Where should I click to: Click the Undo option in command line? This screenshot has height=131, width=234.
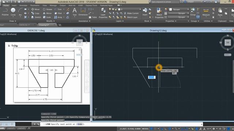(x=80, y=124)
